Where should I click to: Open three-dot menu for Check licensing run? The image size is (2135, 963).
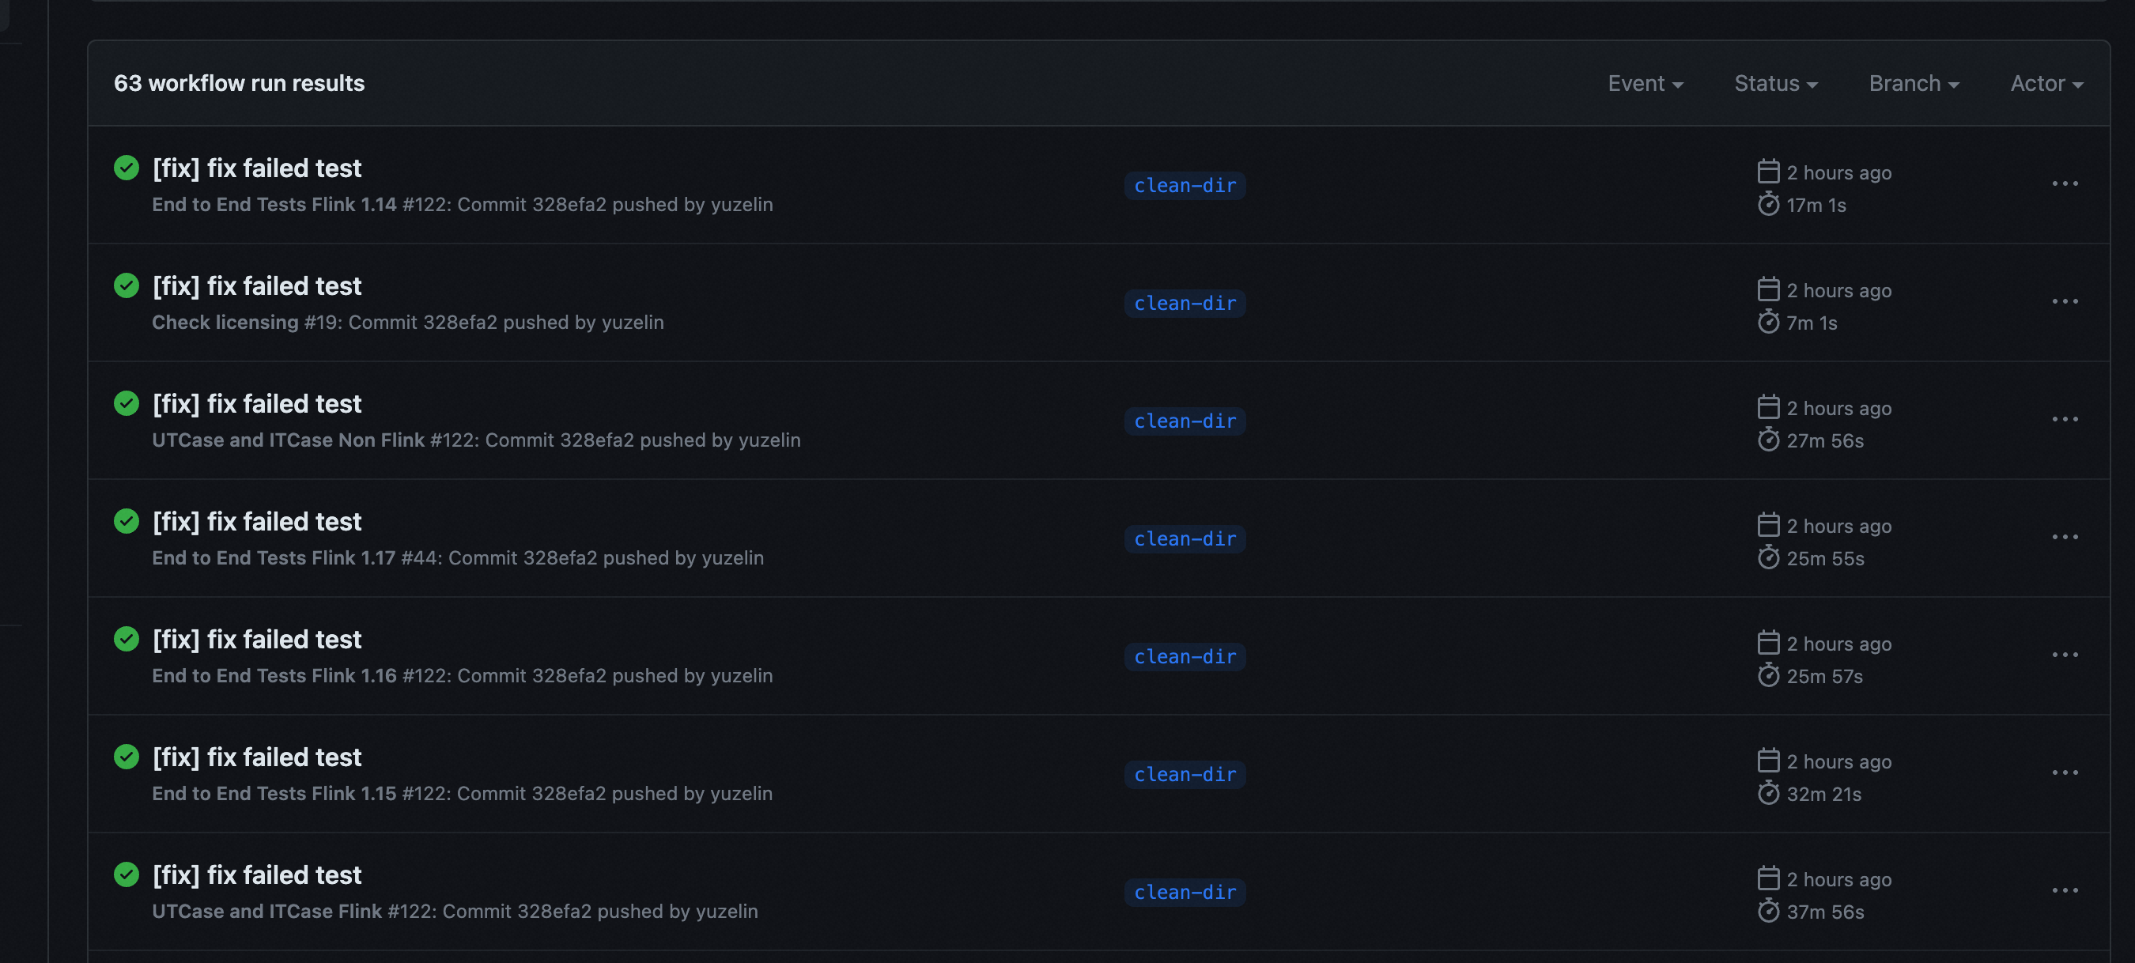[x=2065, y=302]
